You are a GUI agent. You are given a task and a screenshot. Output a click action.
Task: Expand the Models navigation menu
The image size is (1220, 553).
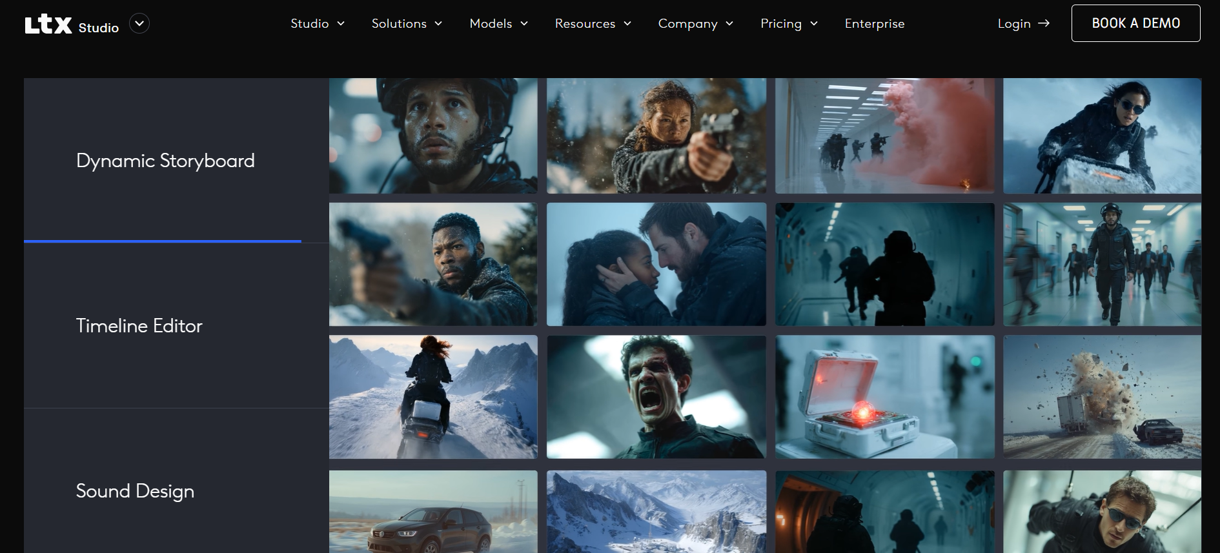[x=498, y=23]
